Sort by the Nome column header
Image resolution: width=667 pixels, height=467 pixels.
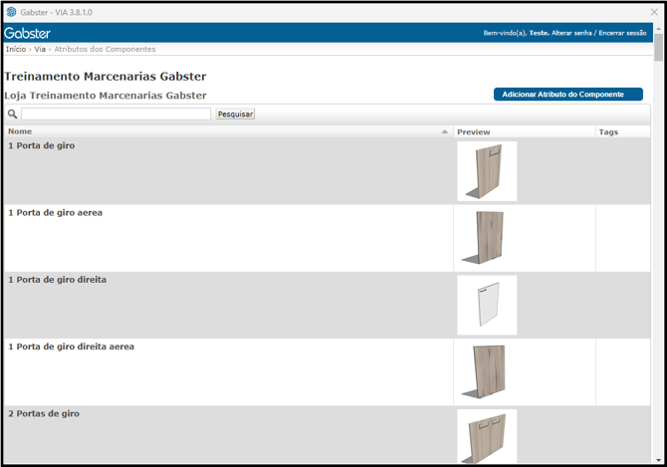pyautogui.click(x=20, y=131)
